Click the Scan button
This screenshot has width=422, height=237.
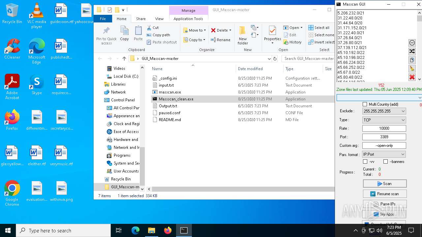[x=384, y=184]
